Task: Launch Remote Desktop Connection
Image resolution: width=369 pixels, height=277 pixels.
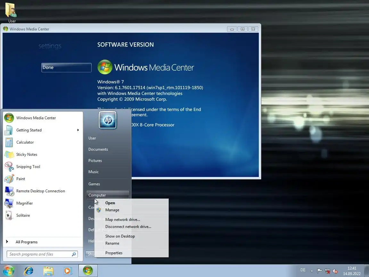Action: tap(43, 191)
